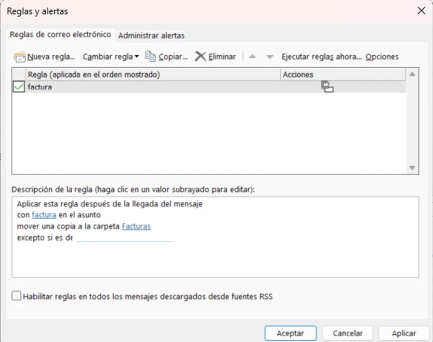Confirm with the Aceptar button

point(290,333)
